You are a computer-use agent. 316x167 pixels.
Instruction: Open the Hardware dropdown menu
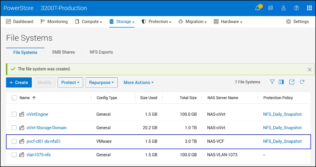click(228, 21)
